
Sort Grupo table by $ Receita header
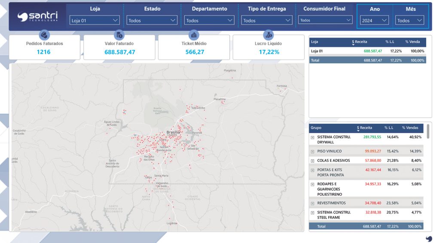[x=366, y=128]
